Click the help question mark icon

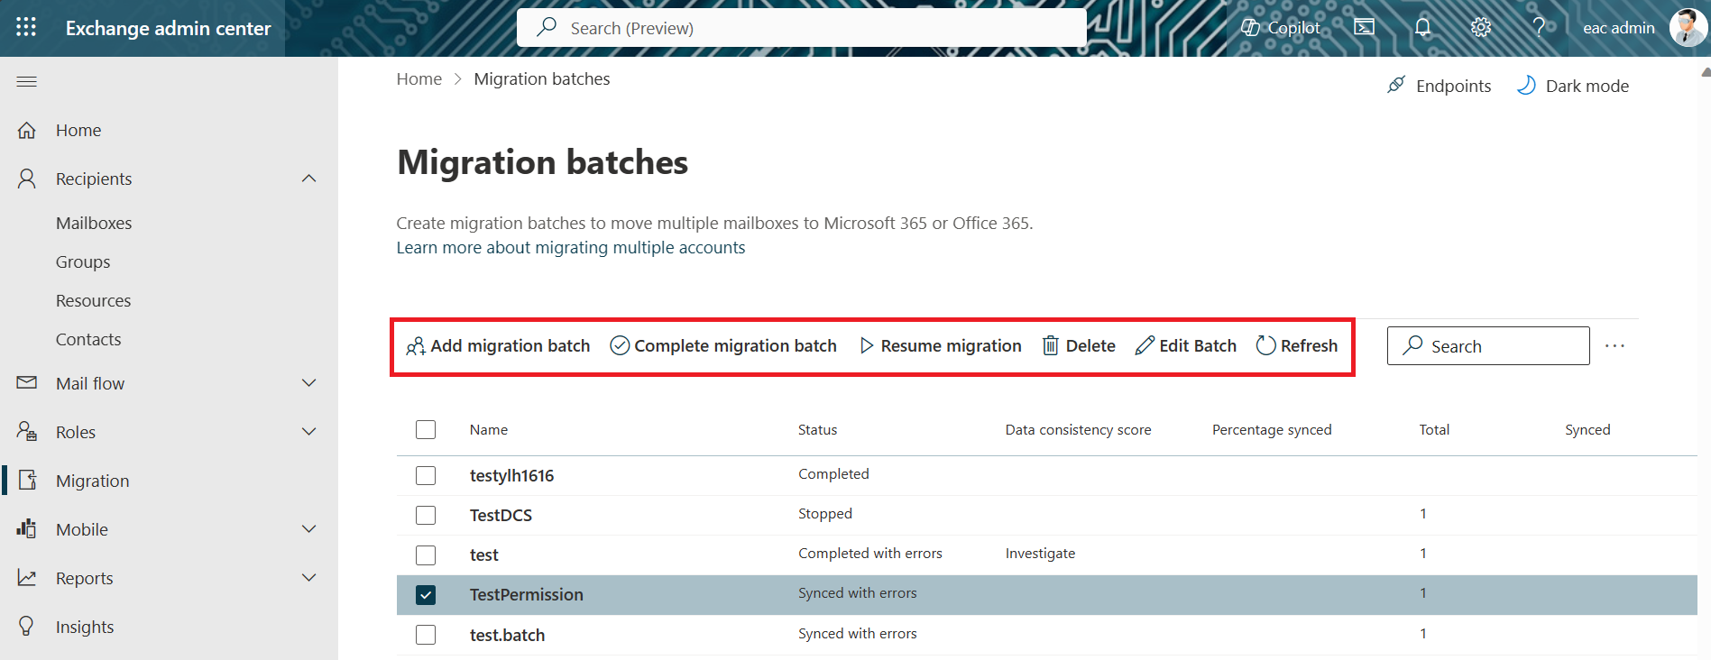click(x=1539, y=27)
